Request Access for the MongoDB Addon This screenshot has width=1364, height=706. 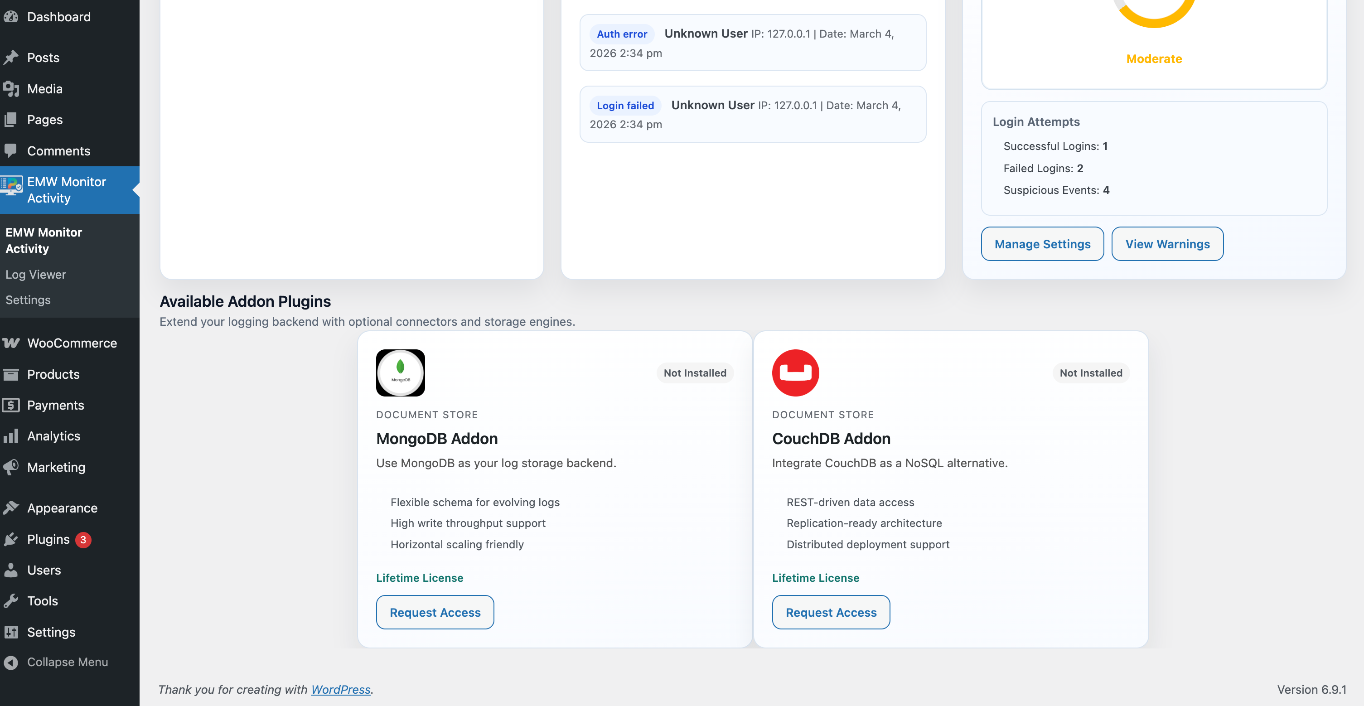coord(435,612)
